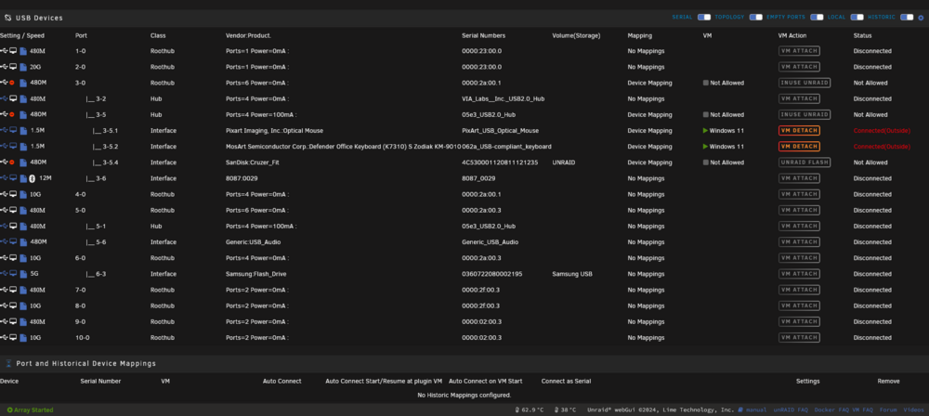This screenshot has height=416, width=929.
Task: Click Connected(Outside) status for port 3-5.1
Action: (882, 130)
